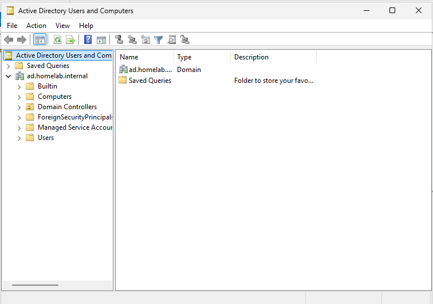Expand the Users container
Viewport: 433px width, 304px height.
tap(19, 138)
